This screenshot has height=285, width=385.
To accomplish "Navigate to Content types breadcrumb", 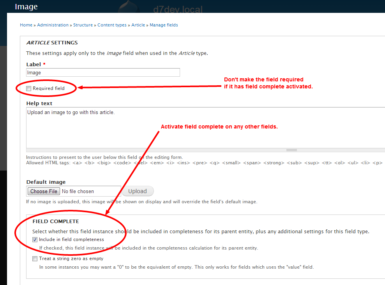I will coord(112,25).
